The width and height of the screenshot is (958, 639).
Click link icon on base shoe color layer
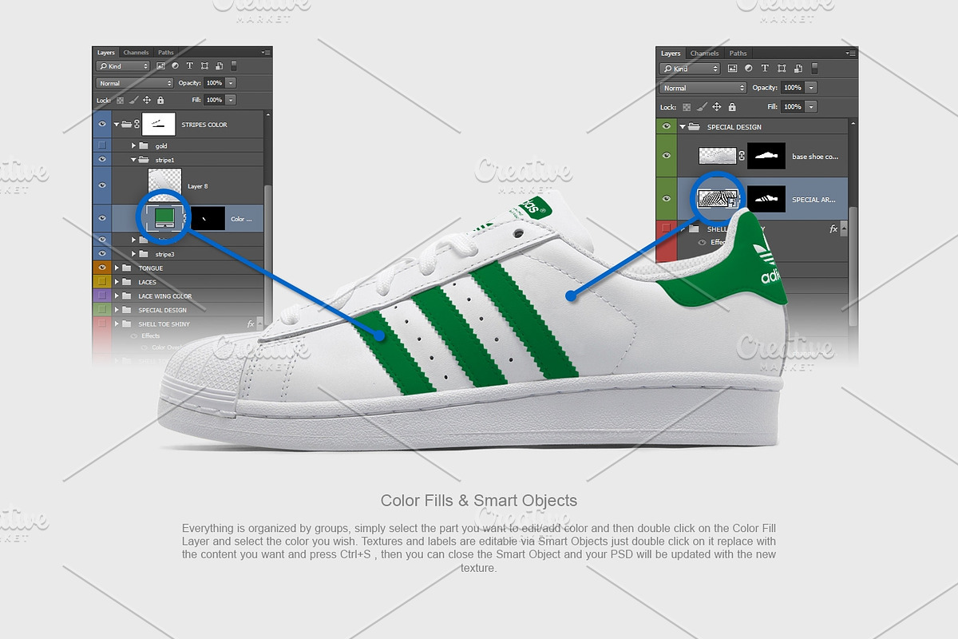tap(741, 157)
